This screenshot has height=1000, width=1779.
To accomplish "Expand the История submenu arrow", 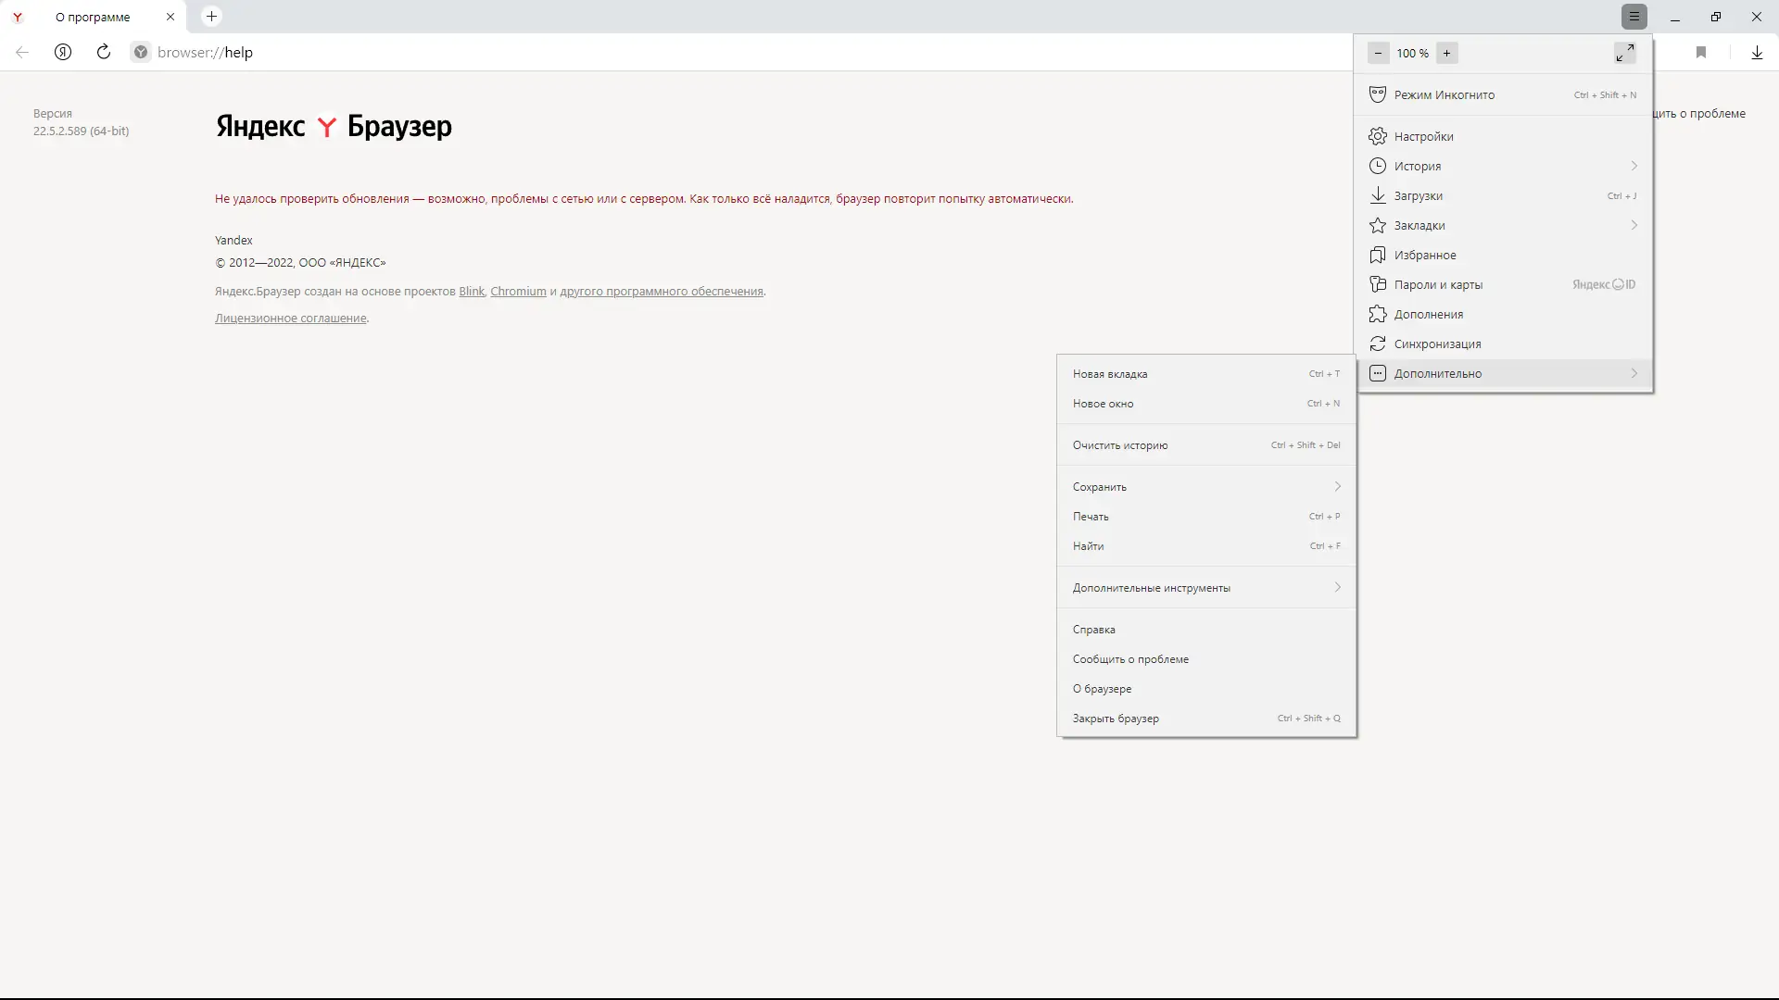I will 1634,166.
